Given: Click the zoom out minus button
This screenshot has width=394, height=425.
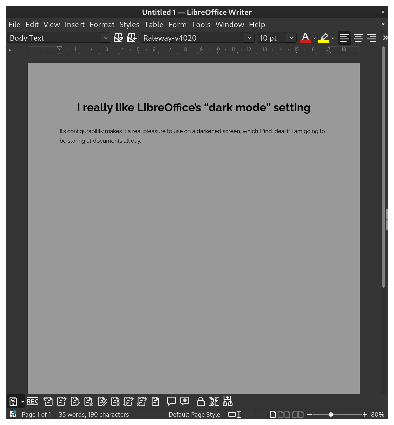Looking at the screenshot, I should click(310, 414).
